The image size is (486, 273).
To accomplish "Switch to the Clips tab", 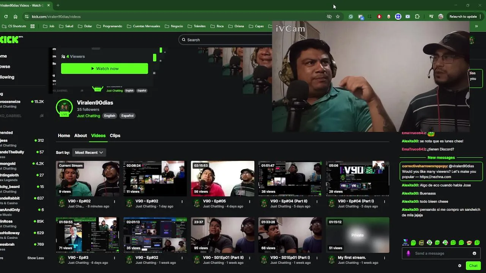I will pos(115,136).
